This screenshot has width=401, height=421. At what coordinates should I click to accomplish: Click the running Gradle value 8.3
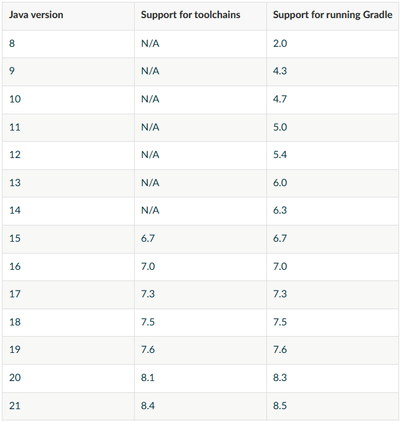tap(280, 378)
